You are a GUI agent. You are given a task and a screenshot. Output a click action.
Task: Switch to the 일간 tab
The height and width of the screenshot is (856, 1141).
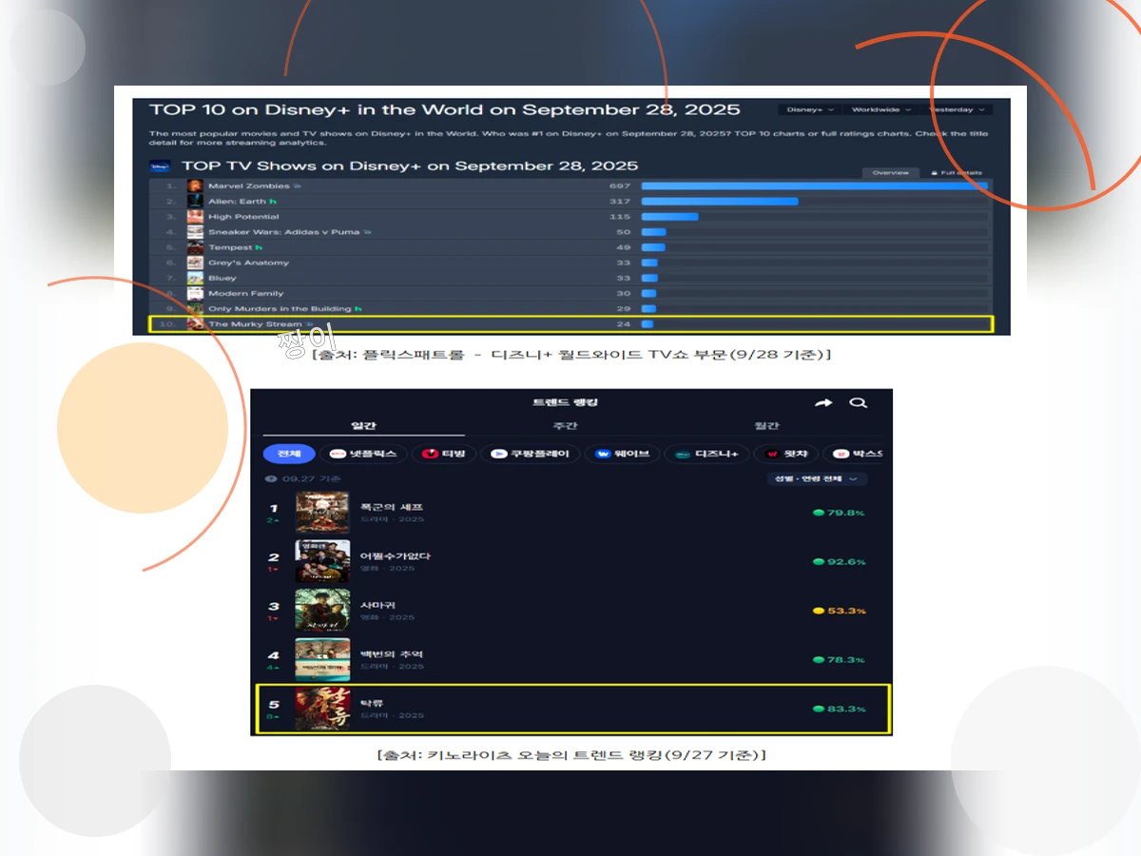point(363,426)
